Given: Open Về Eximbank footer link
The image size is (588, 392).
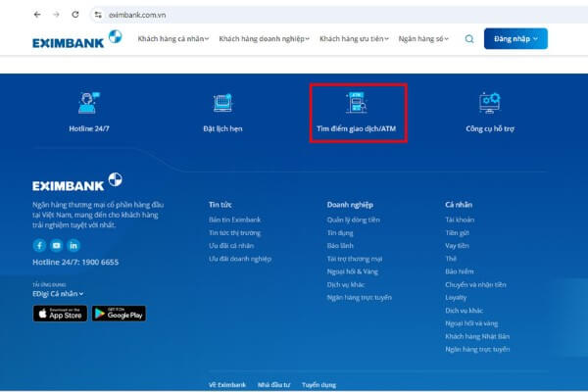Looking at the screenshot, I should point(227,385).
